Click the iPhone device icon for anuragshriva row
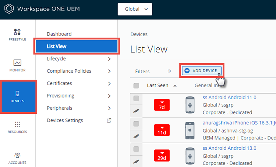276x167 pixels. [190, 130]
